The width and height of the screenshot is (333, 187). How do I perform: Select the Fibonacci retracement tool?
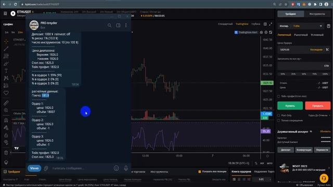[6, 56]
